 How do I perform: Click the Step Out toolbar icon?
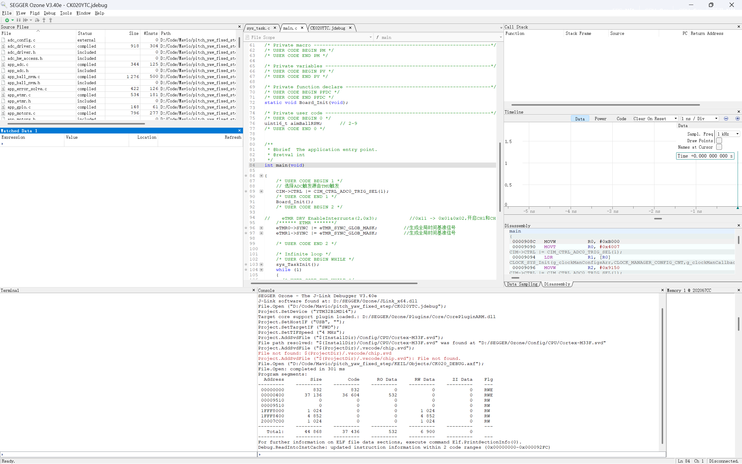(50, 20)
